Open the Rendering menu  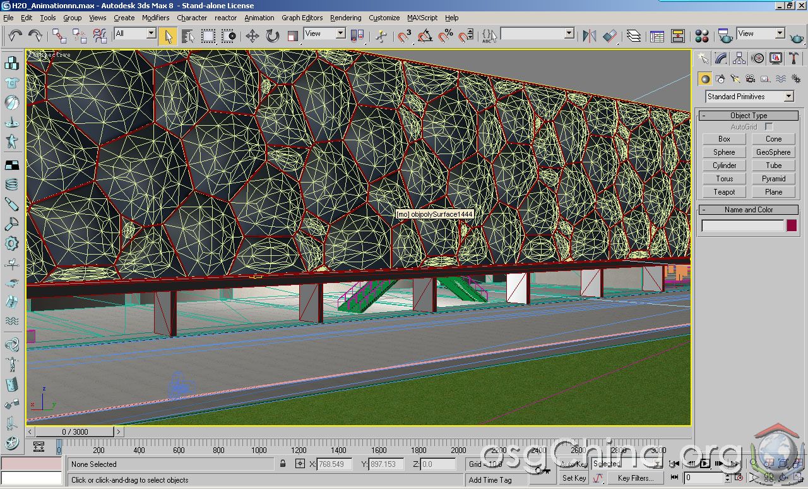345,18
